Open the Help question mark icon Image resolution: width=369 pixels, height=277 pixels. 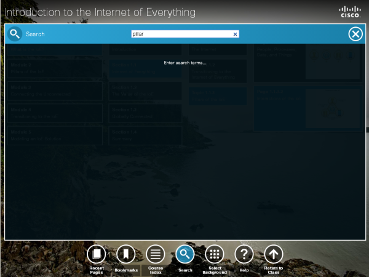pyautogui.click(x=244, y=254)
